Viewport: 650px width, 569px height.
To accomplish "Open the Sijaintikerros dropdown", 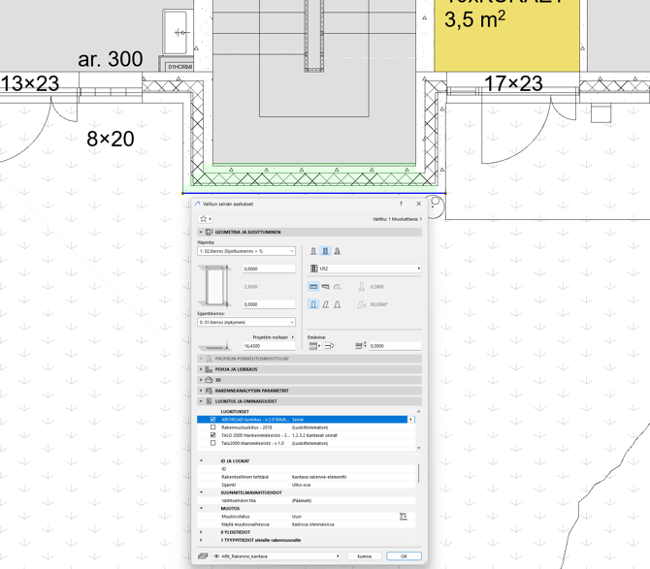I will tap(245, 323).
